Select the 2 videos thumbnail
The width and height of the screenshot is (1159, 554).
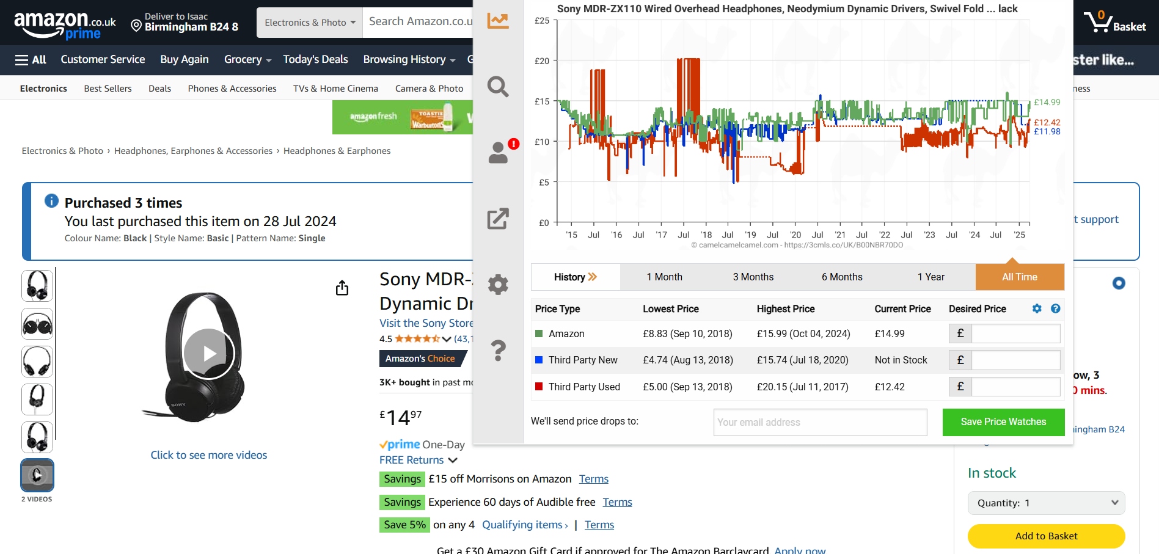pos(37,475)
